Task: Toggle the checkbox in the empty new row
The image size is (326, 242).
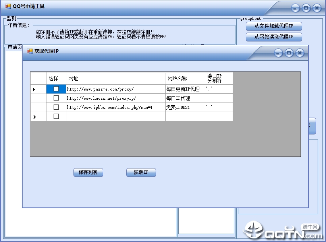Action: point(56,116)
